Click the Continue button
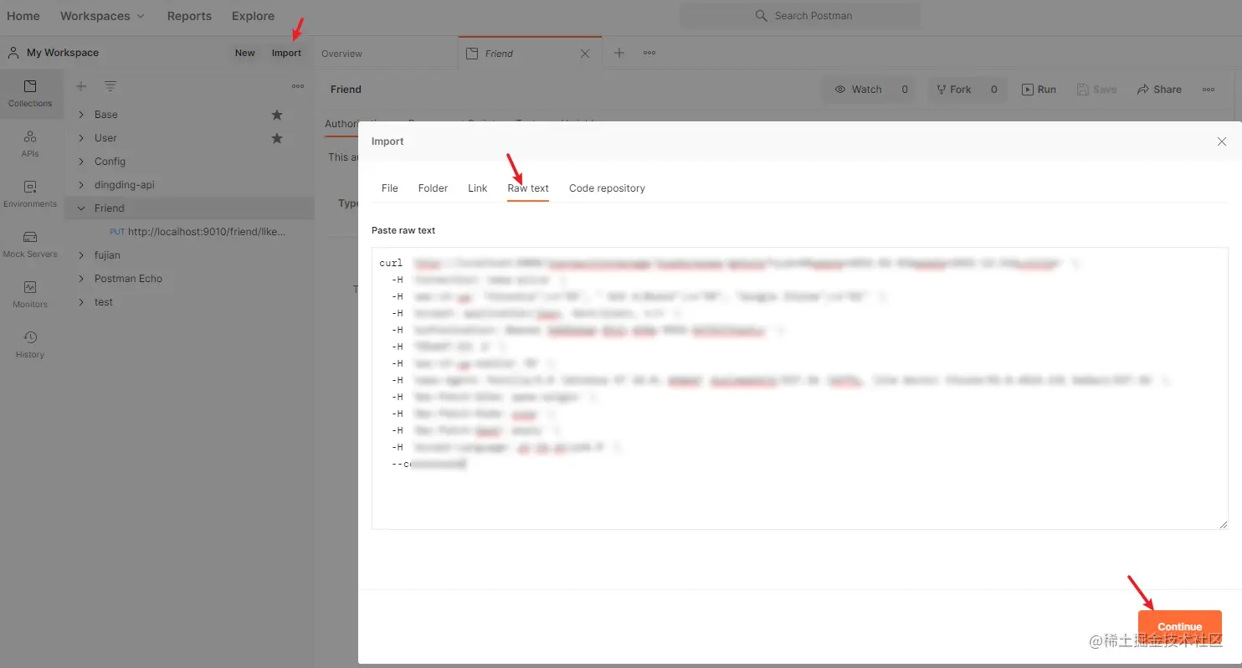Viewport: 1242px width, 668px height. [1180, 627]
